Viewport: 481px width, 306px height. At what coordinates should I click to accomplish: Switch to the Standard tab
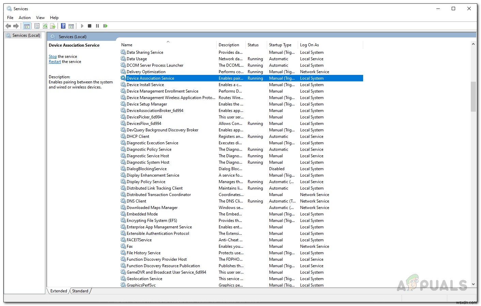coord(80,291)
